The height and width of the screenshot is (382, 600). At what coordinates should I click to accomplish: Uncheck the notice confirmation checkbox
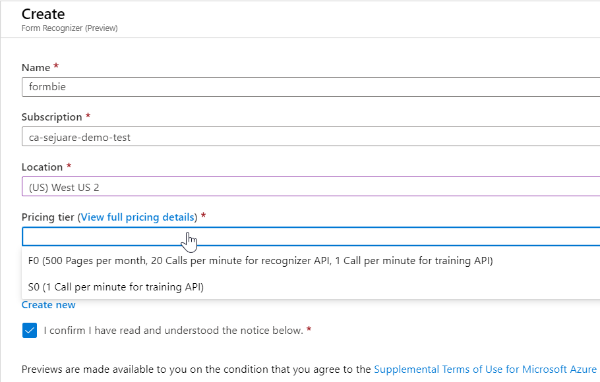tap(30, 330)
